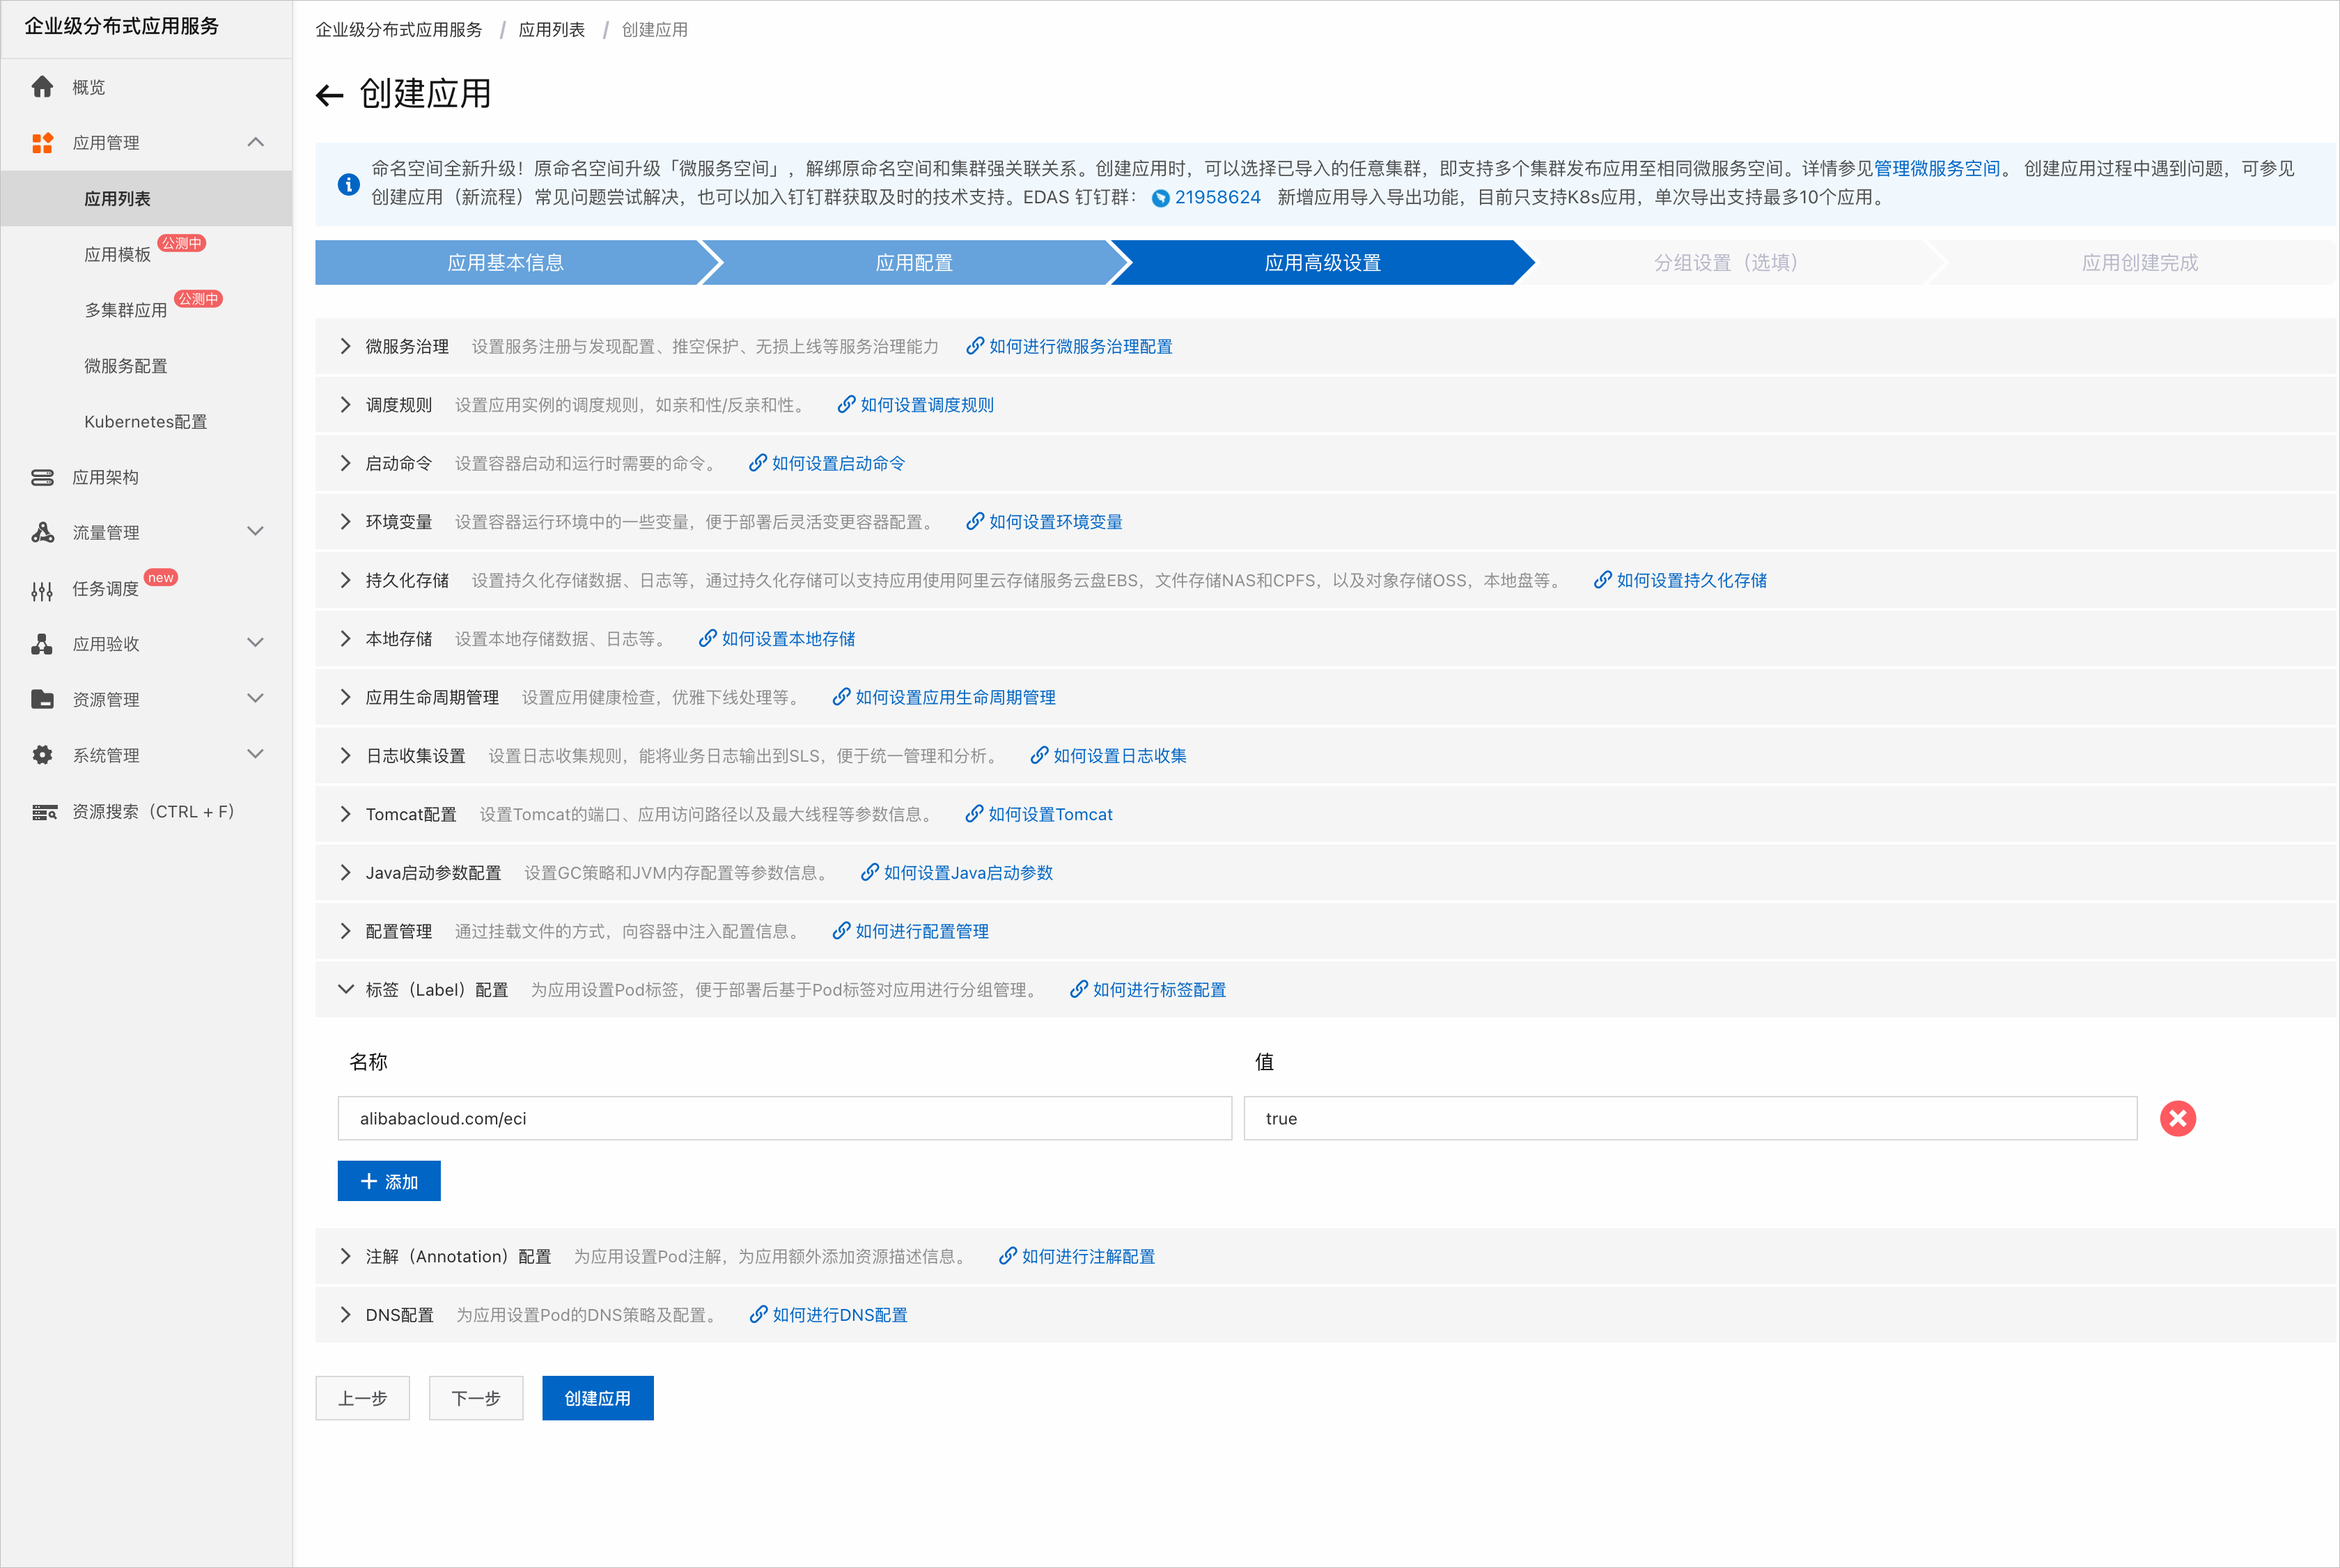The width and height of the screenshot is (2340, 1568).
Task: Expand the Java启动参数配置 section
Action: click(345, 872)
